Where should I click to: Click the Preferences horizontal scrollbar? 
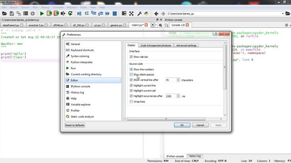166,119
